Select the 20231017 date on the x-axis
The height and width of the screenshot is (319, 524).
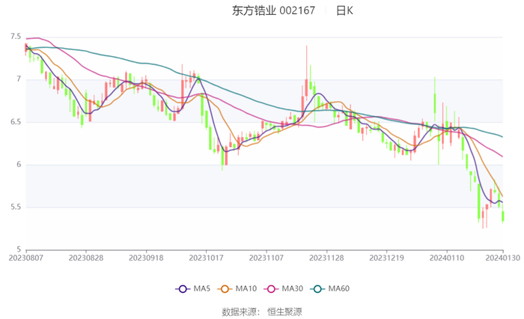[x=205, y=257]
